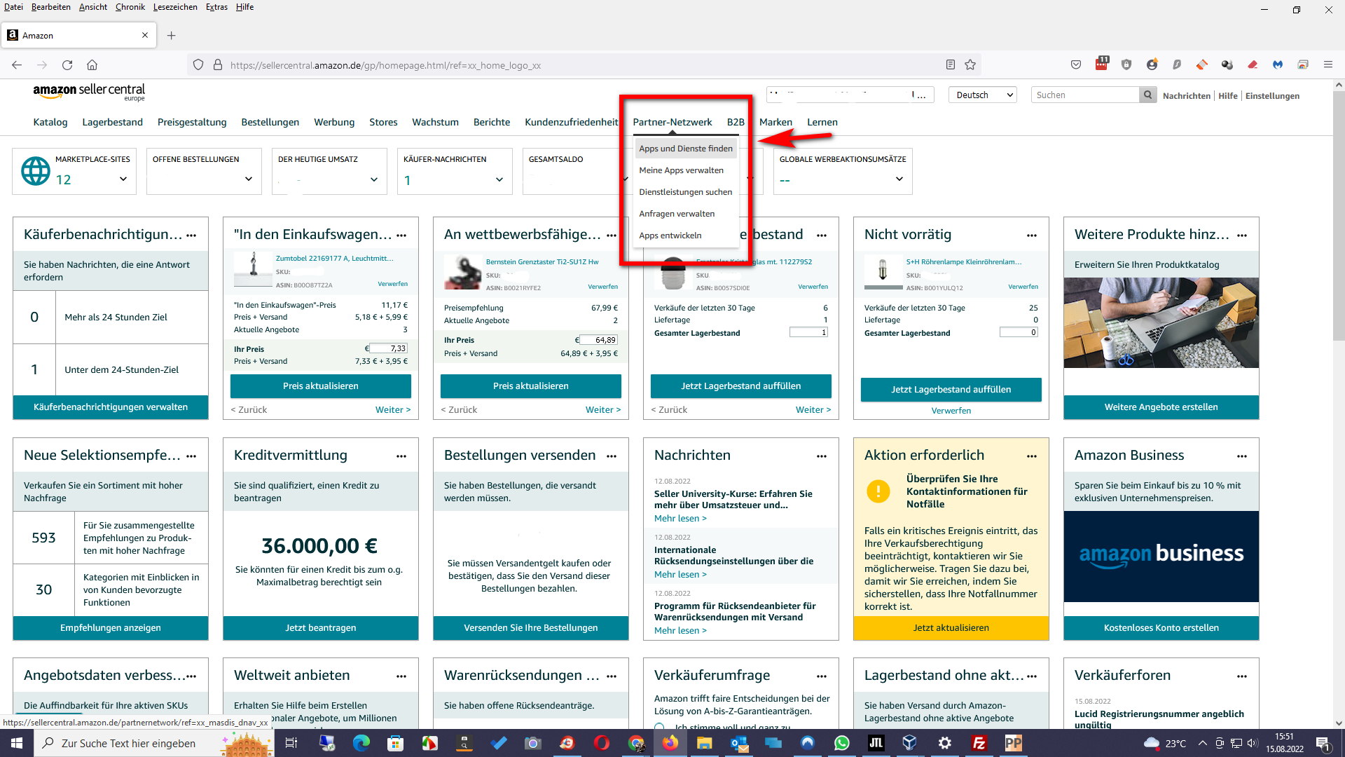The image size is (1345, 757).
Task: Select 'Apps und Dienste finden' menu entry
Action: [685, 149]
